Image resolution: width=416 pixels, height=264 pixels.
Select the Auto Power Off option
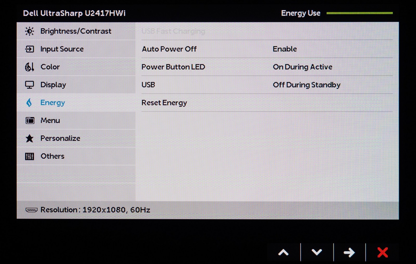point(169,49)
